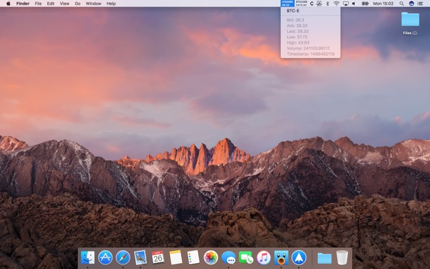Launch Photos from the Dock
The height and width of the screenshot is (269, 430).
click(x=211, y=258)
